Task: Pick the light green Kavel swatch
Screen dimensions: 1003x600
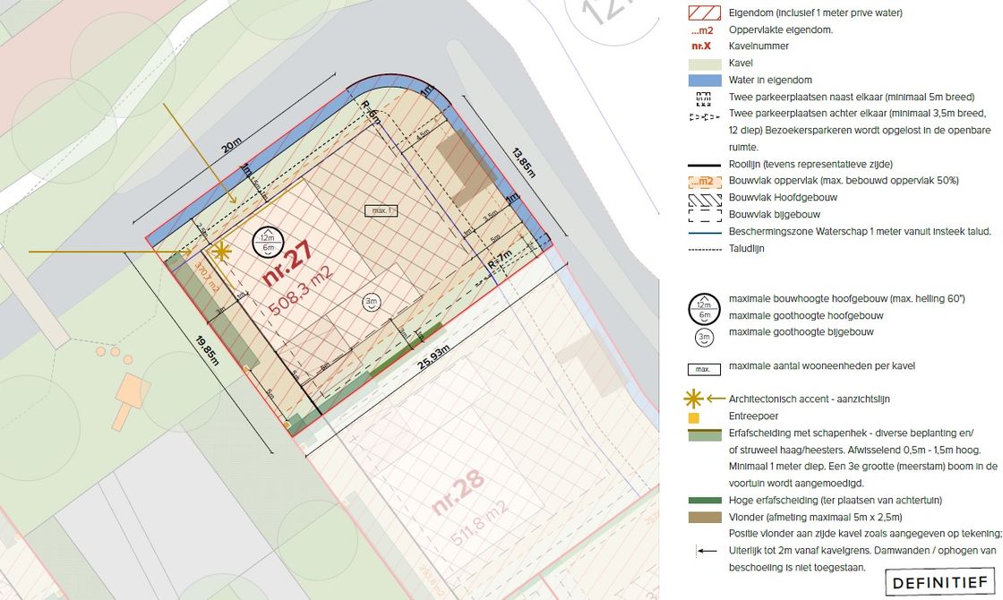Action: tap(704, 64)
